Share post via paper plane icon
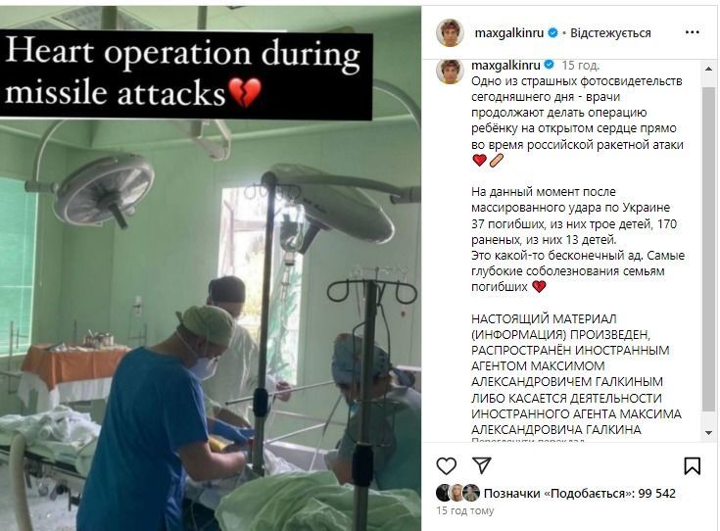Viewport: 720px width, 531px height. click(482, 465)
